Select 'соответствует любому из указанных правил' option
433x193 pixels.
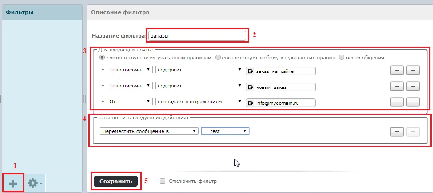pyautogui.click(x=218, y=58)
